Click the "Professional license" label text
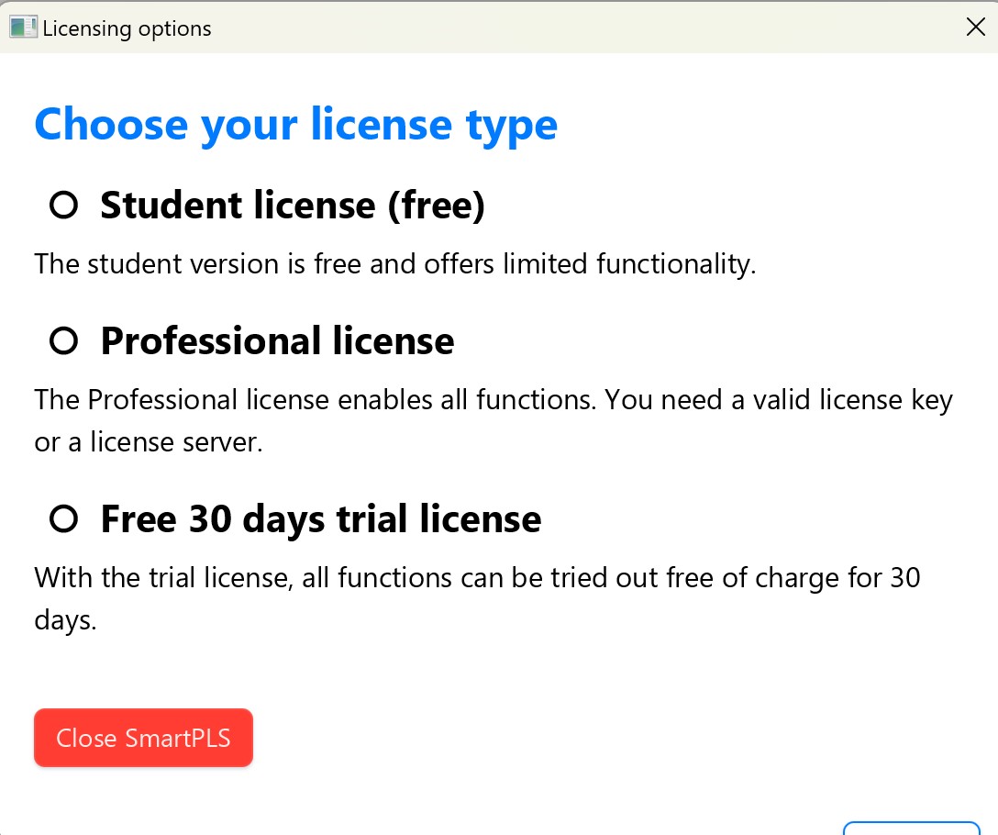Image resolution: width=998 pixels, height=835 pixels. 277,341
